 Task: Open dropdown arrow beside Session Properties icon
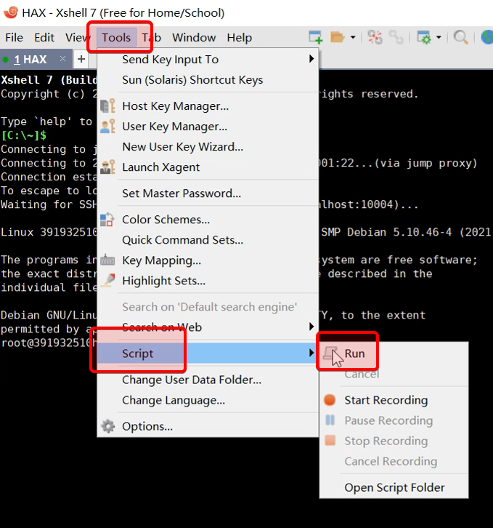point(439,37)
